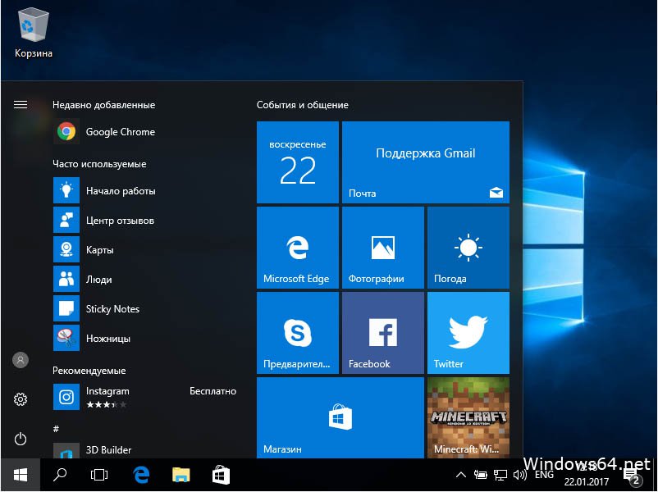Open File Explorer from the taskbar
The width and height of the screenshot is (658, 492).
pos(180,475)
